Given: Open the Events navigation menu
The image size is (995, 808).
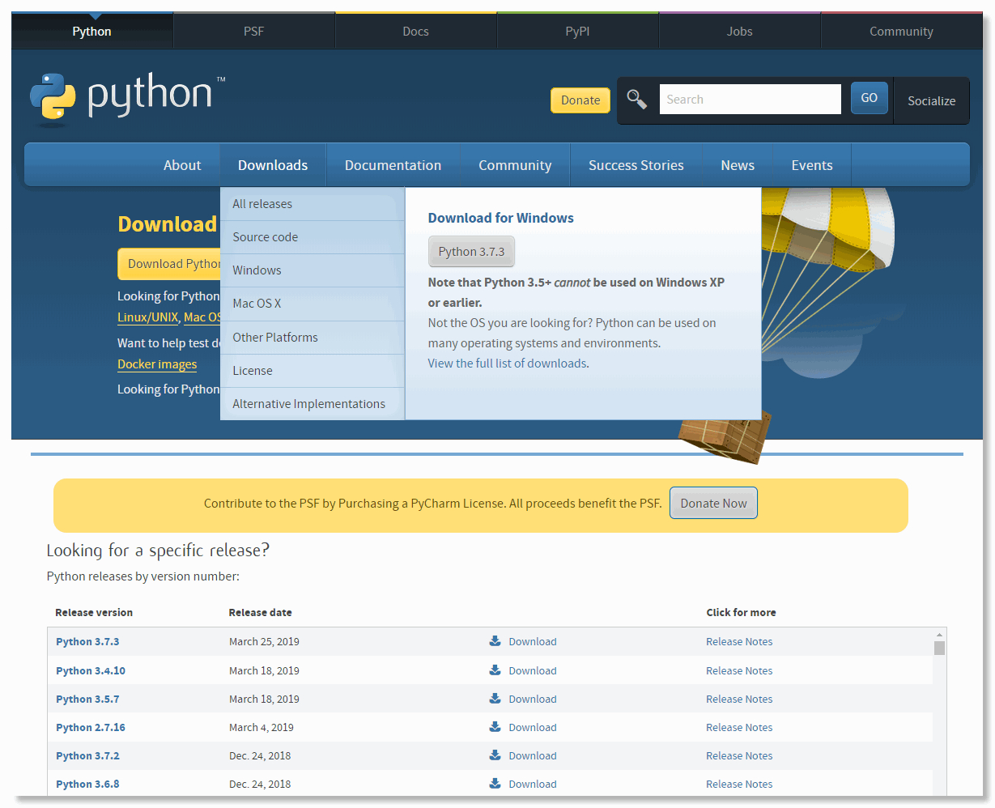Looking at the screenshot, I should point(812,165).
